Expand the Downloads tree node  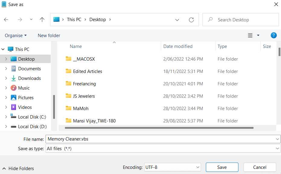coord(6,78)
